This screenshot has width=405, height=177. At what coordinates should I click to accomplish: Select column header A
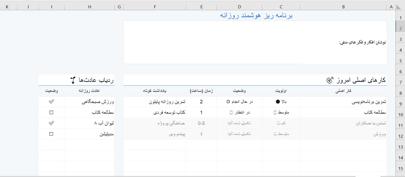click(x=391, y=7)
